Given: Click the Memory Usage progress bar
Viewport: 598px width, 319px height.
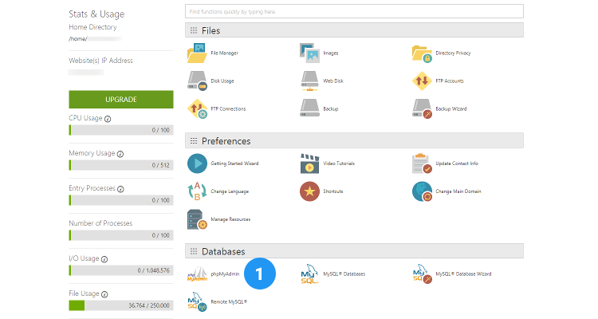Looking at the screenshot, I should [121, 165].
